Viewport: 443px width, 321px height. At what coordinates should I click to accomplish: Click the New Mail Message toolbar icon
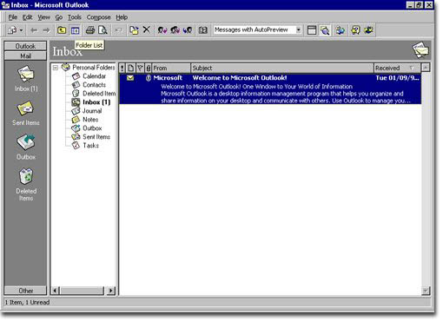pos(12,30)
